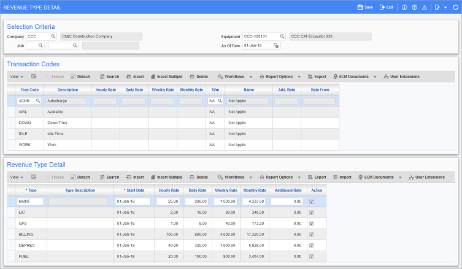This screenshot has height=269, width=462.
Task: Expand Workflows dropdown in Revenue Type Detail
Action: click(234, 177)
